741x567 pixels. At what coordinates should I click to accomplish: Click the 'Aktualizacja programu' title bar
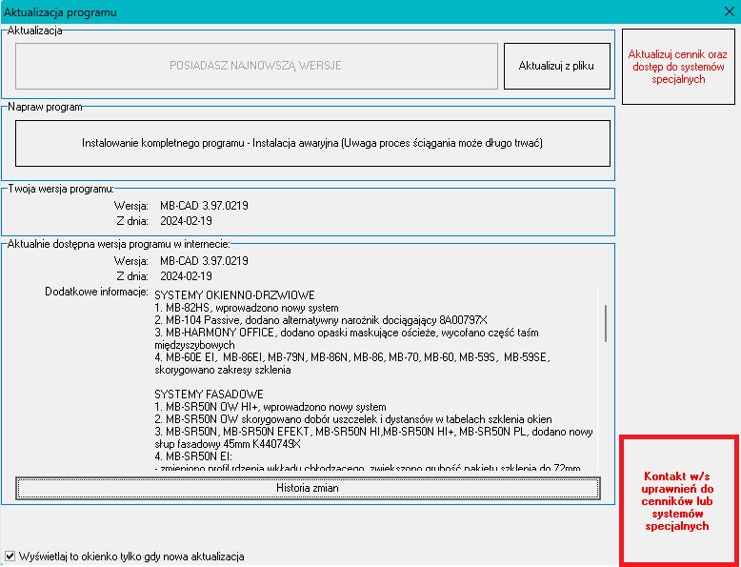coord(286,11)
